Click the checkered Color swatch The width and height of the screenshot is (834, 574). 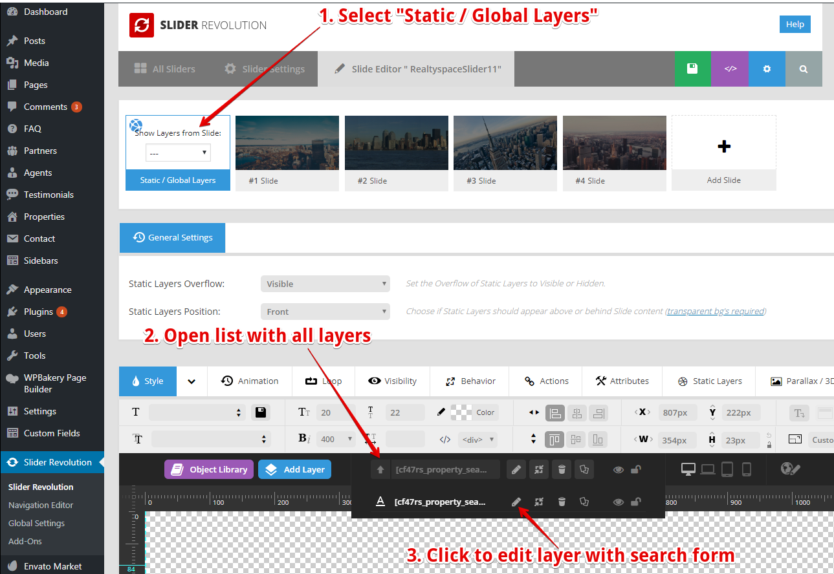click(461, 412)
